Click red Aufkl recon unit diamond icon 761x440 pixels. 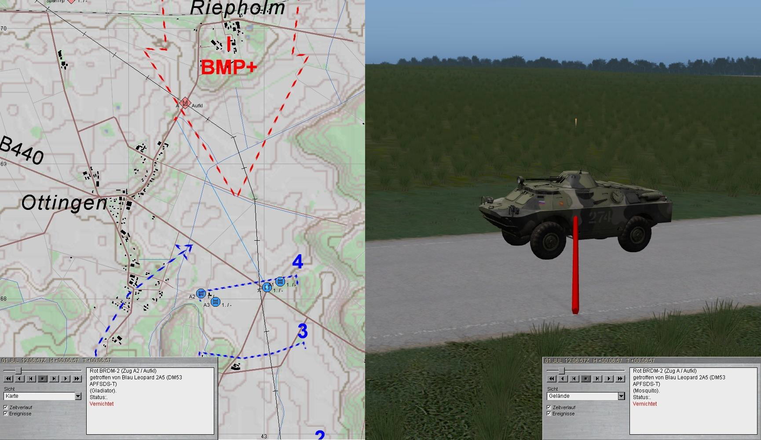coord(185,103)
